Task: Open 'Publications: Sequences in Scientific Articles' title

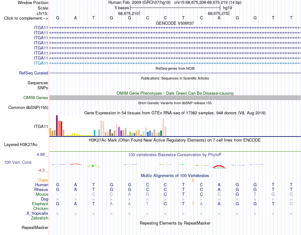Action: (x=175, y=78)
